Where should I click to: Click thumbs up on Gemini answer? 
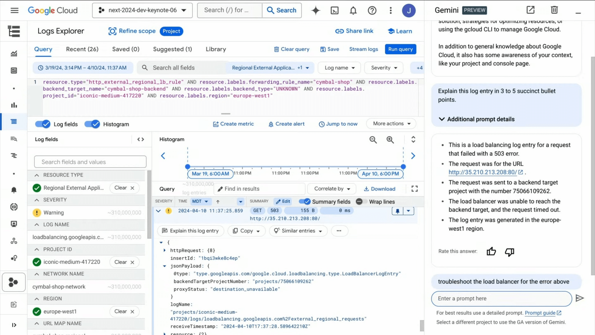click(x=491, y=252)
